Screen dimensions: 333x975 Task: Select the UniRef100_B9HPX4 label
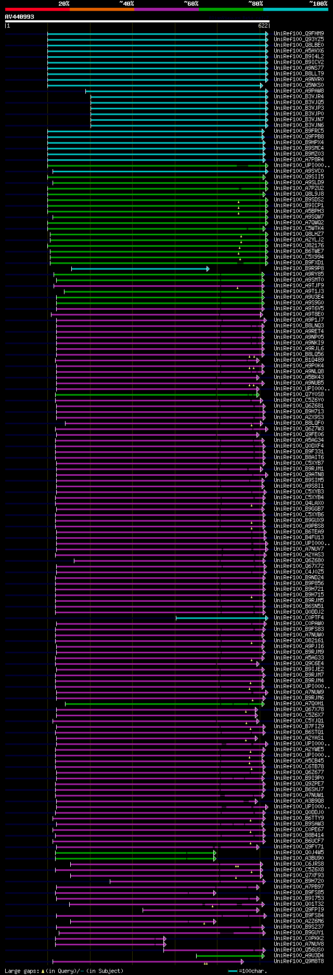tap(299, 143)
